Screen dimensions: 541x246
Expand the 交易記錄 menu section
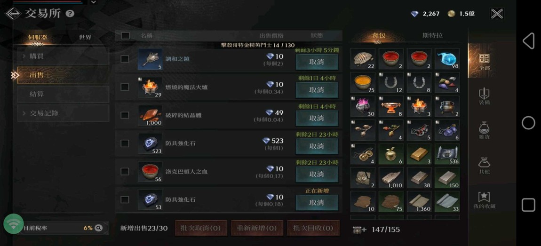coord(63,113)
